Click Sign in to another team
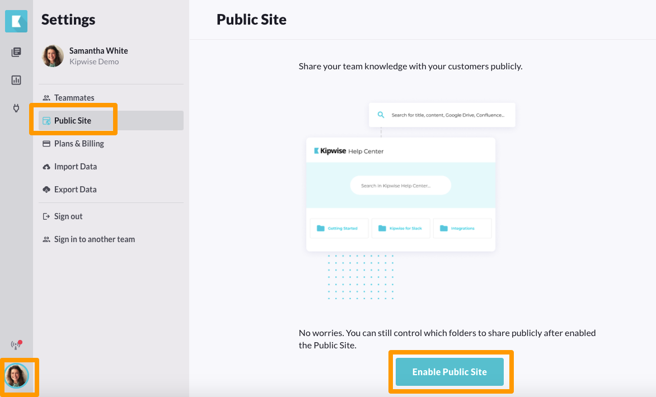The height and width of the screenshot is (397, 656). (94, 239)
